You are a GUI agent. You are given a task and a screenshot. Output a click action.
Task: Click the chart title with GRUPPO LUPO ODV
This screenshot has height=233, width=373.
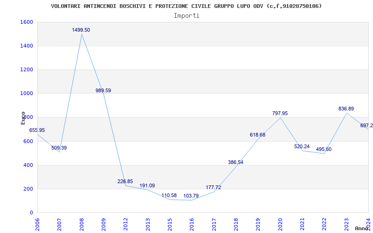pos(186,6)
